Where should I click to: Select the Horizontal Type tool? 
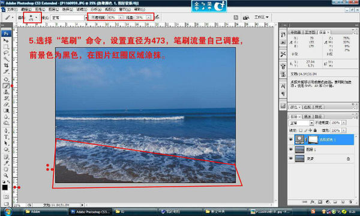point(6,137)
